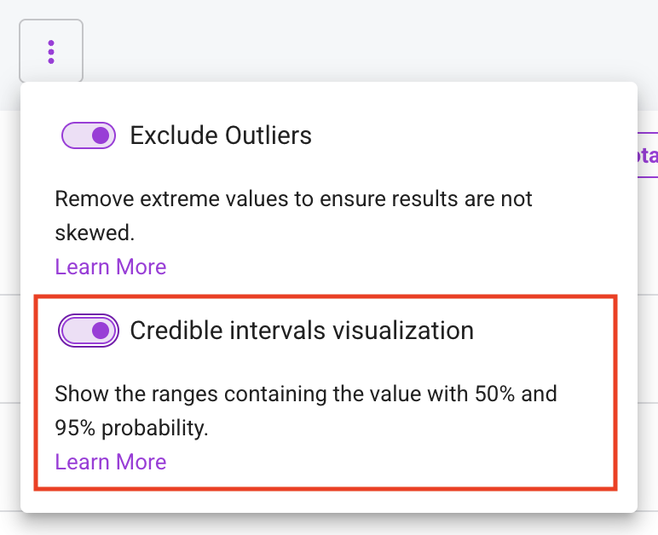The width and height of the screenshot is (658, 535).
Task: Click the purple knob of Exclude Outliers switch
Action: tap(101, 135)
